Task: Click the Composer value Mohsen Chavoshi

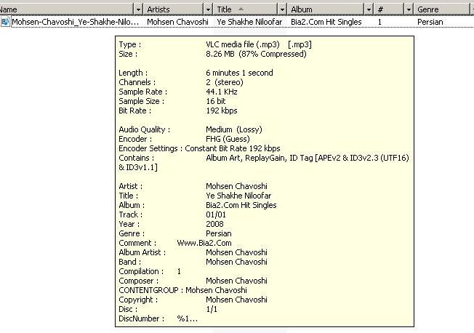Action: [236, 281]
